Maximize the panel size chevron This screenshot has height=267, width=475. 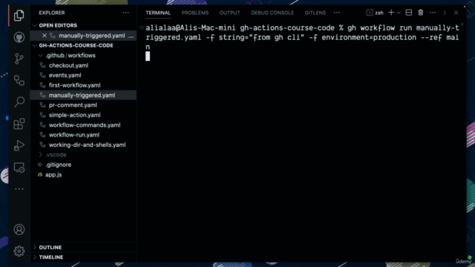pyautogui.click(x=445, y=13)
